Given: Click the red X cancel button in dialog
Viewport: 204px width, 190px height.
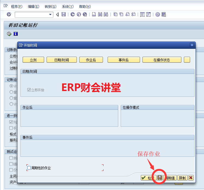Looking at the screenshot, I should tap(191, 178).
